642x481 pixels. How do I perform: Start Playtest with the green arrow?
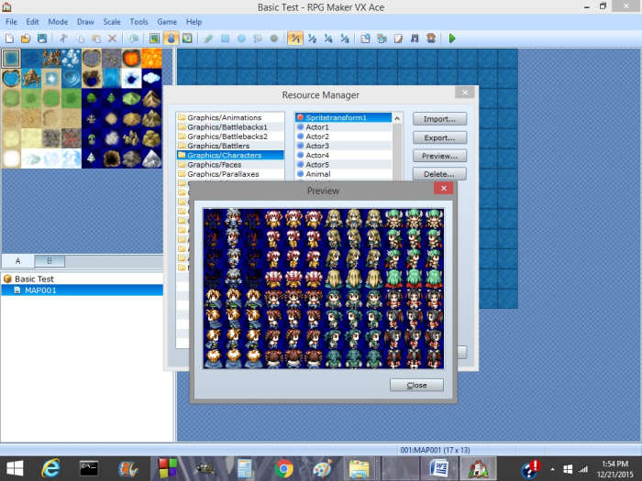[452, 38]
